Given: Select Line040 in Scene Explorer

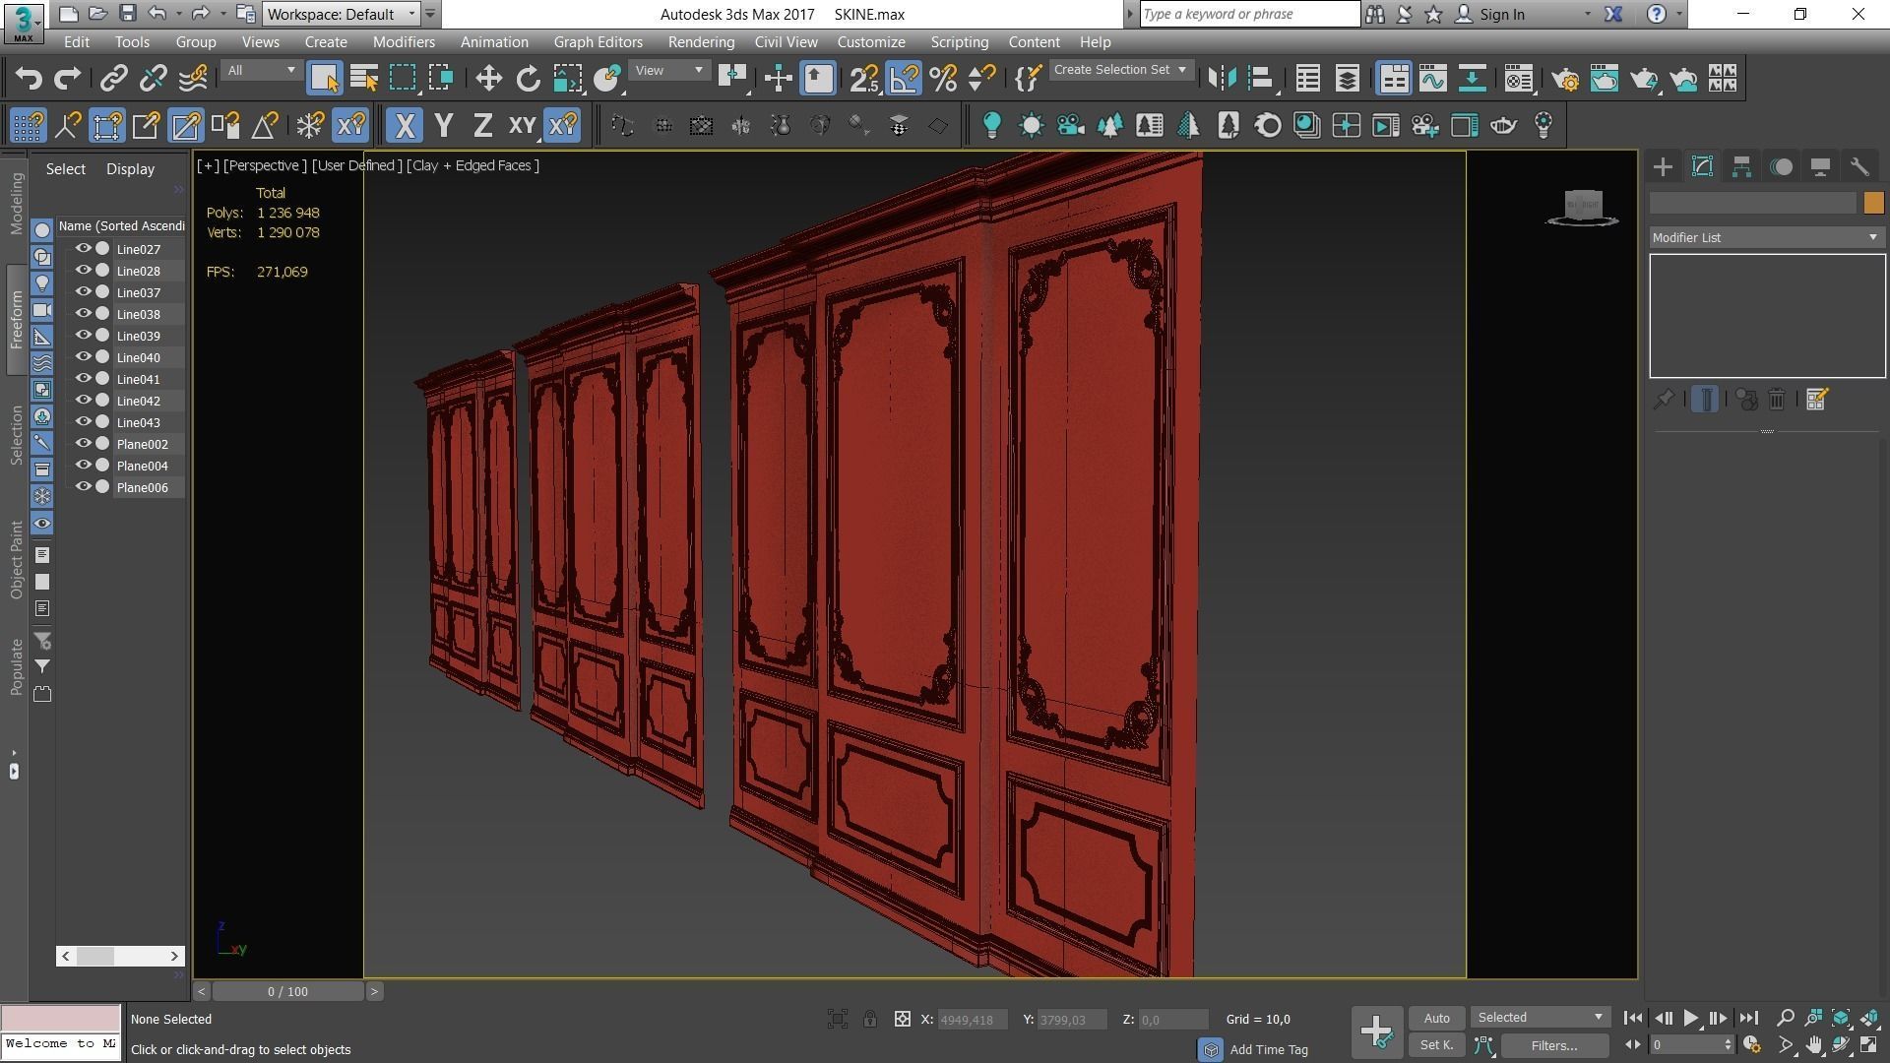Looking at the screenshot, I should pos(138,357).
